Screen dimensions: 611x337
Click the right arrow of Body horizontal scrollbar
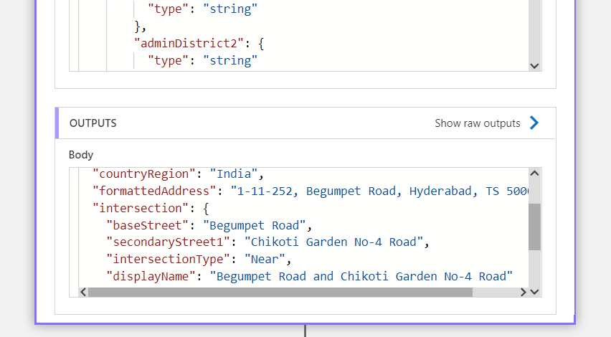click(x=522, y=292)
